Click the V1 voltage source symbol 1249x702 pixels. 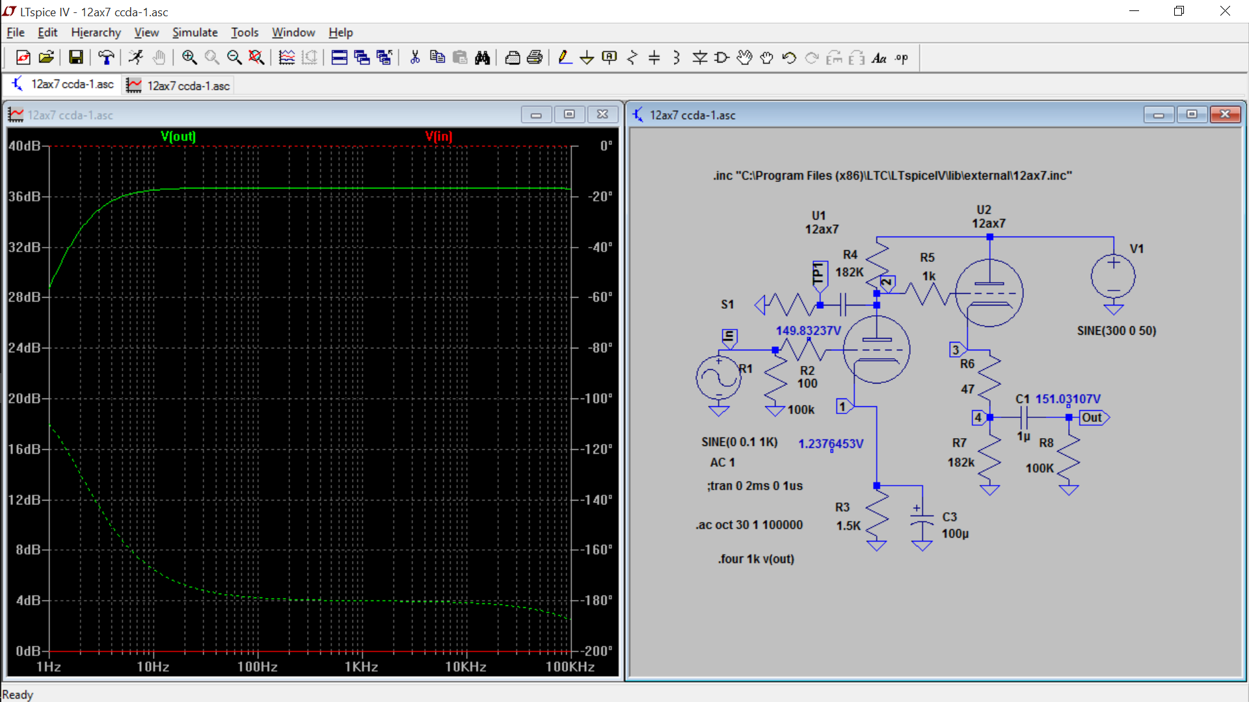[1114, 278]
